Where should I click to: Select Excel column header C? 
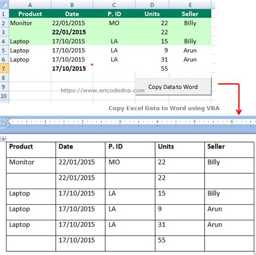coord(114,4)
